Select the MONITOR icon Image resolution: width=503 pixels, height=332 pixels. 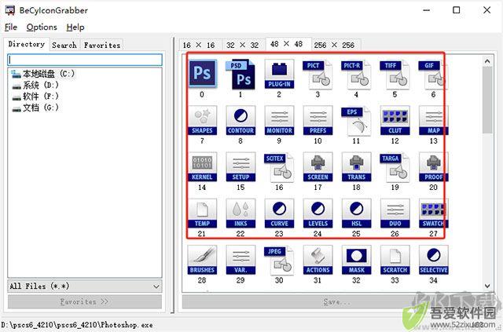[x=279, y=121]
